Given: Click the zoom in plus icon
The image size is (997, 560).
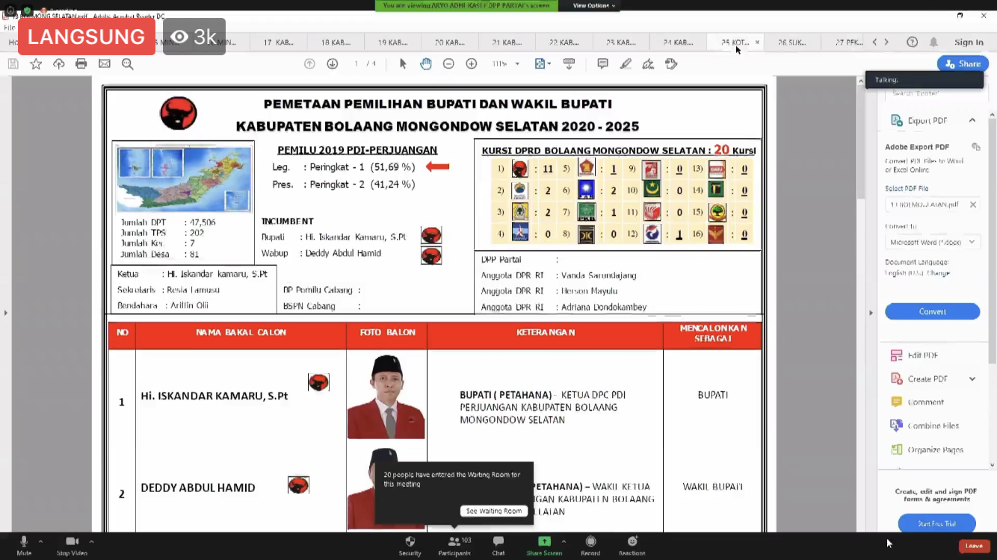Looking at the screenshot, I should [472, 64].
